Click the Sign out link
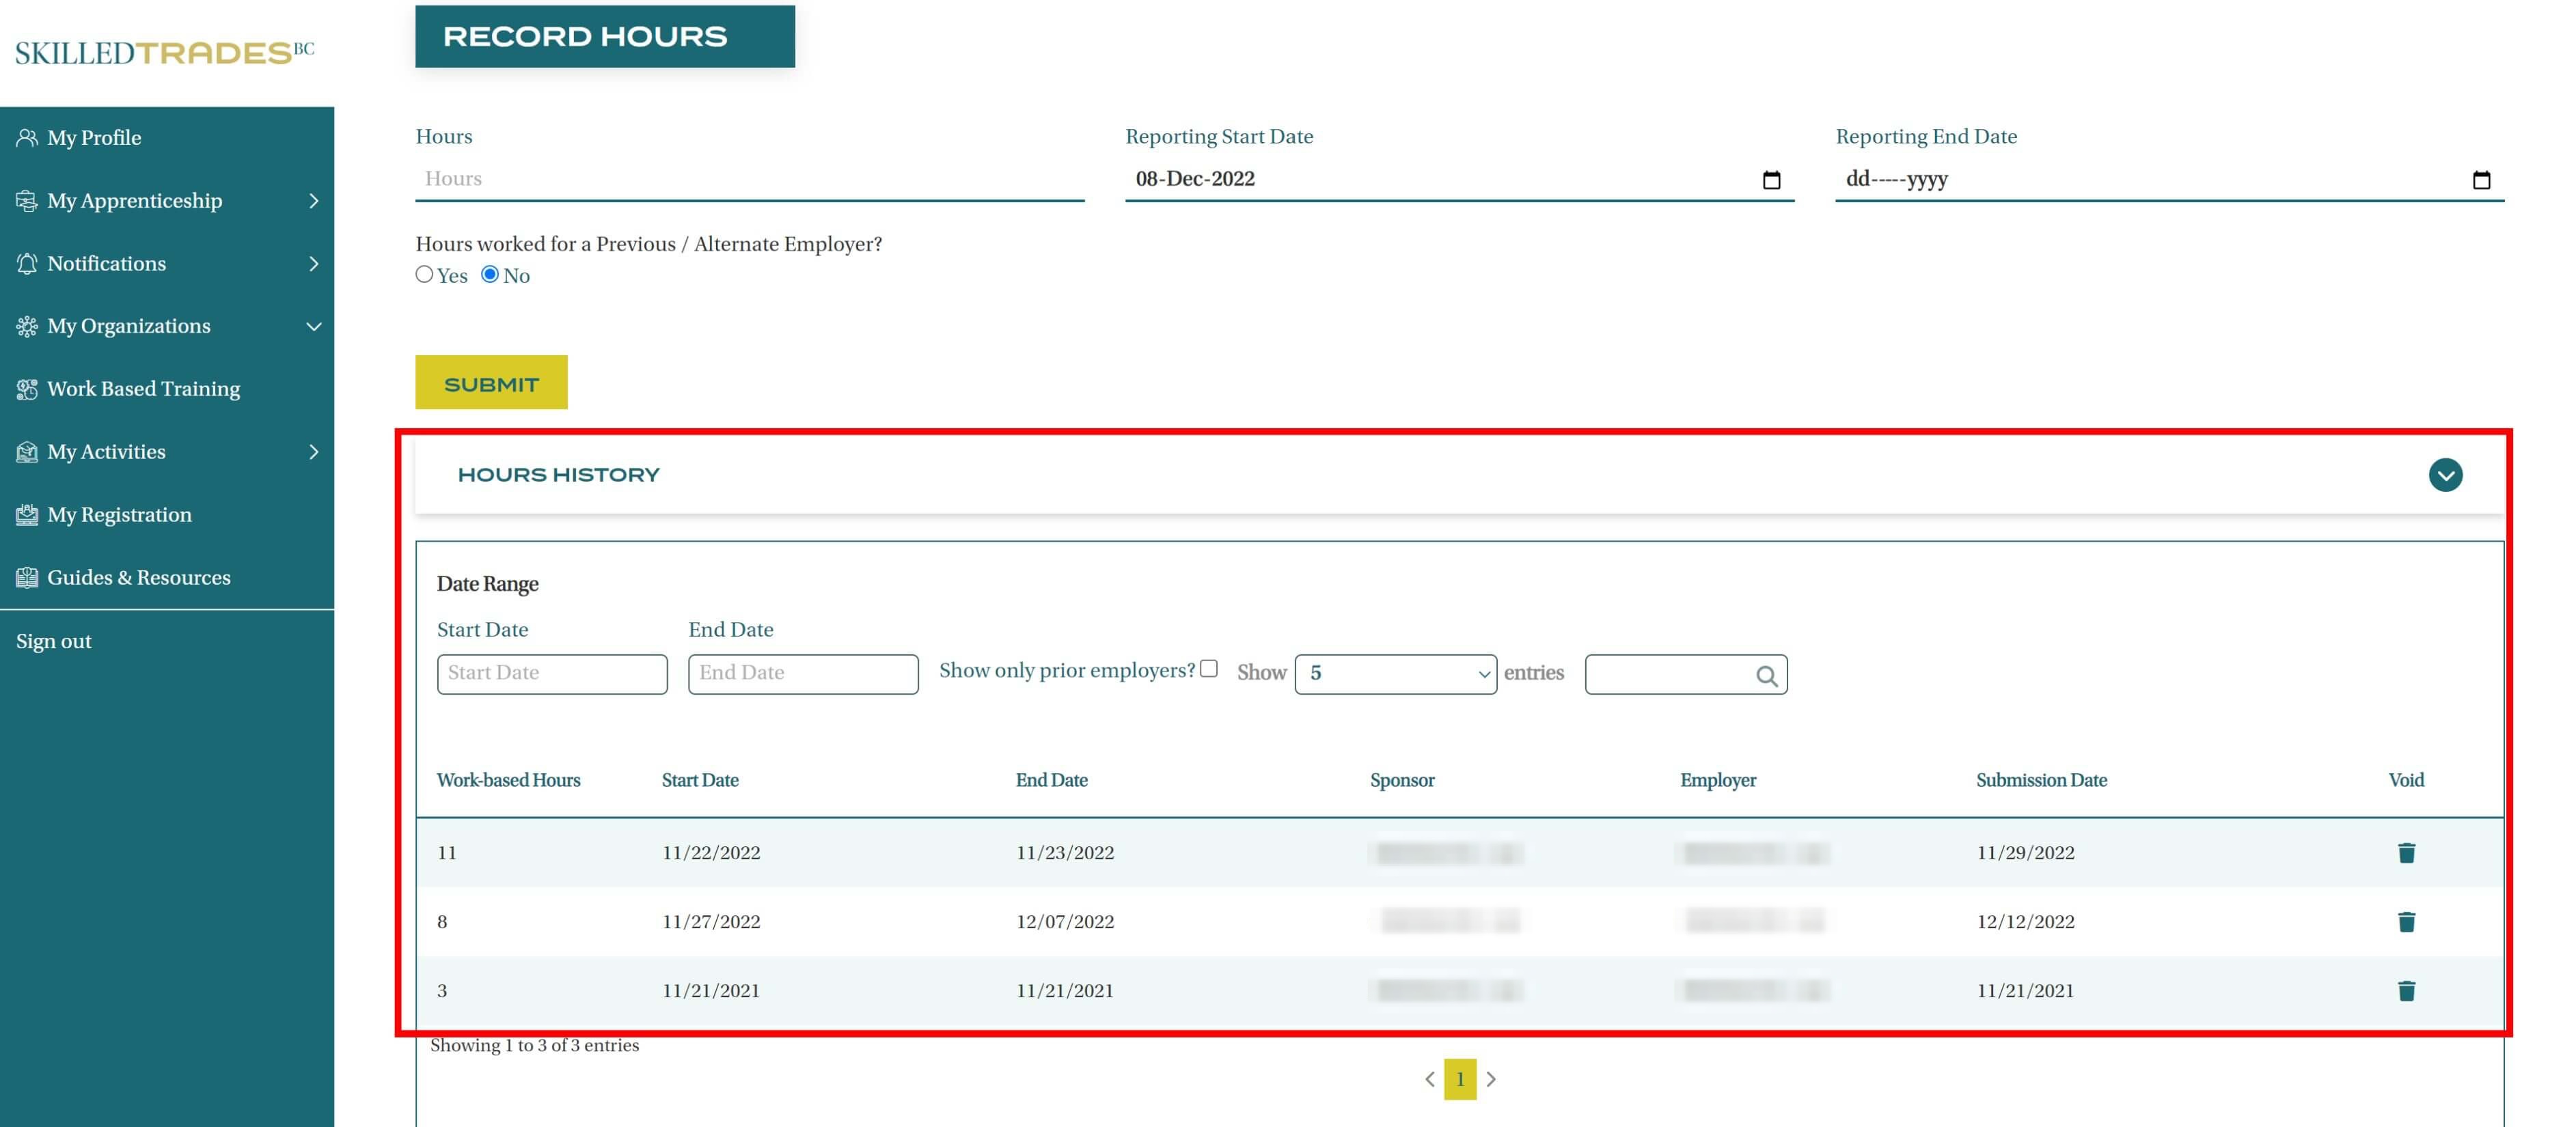2576x1127 pixels. (x=54, y=641)
